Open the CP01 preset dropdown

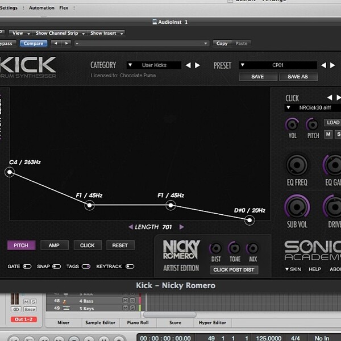tap(278, 65)
